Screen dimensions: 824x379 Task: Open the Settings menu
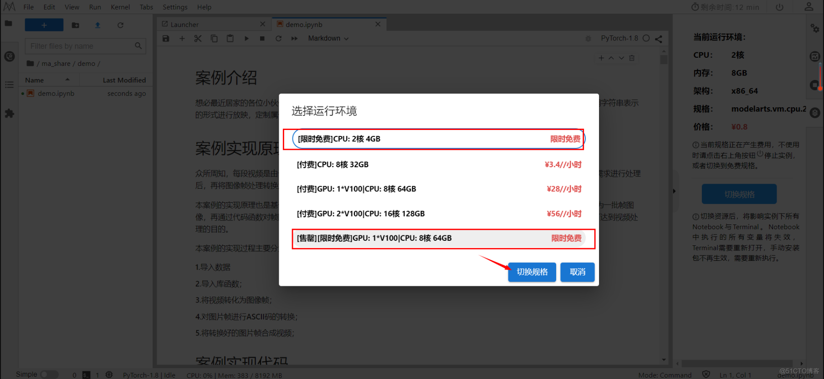(175, 7)
